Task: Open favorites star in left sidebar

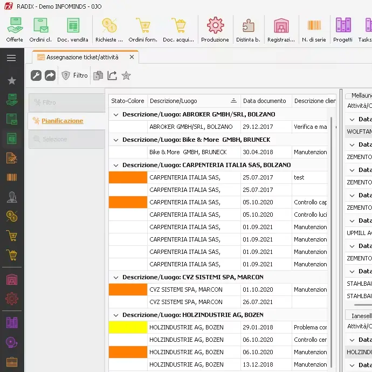Action: click(x=12, y=81)
